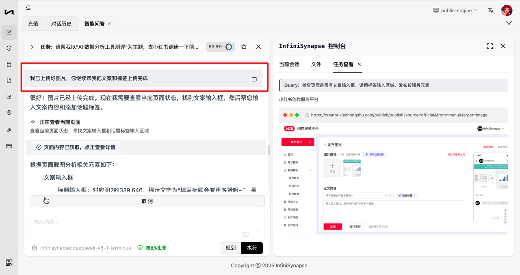Toggle fullscreen on the InfiniSynapse 控制台 panel
Screen dimensions: 520x275
point(490,46)
